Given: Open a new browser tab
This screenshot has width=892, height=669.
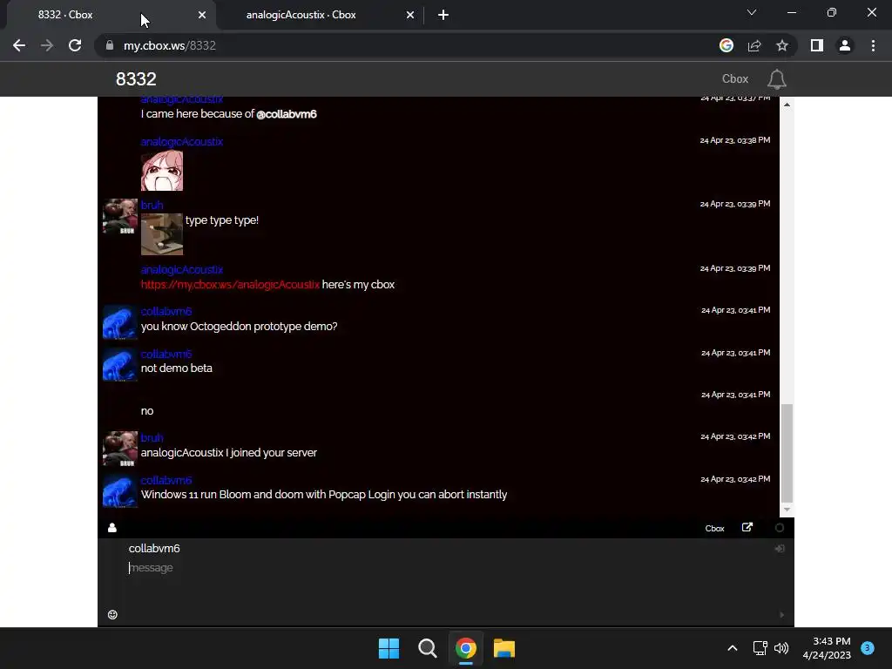Looking at the screenshot, I should click(443, 15).
